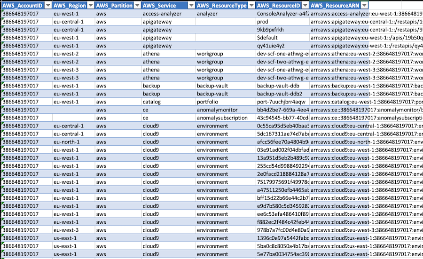The image size is (423, 259).
Task: Select the 0c55ca95d5eb40baa5 resource ID cell
Action: [x=282, y=126]
